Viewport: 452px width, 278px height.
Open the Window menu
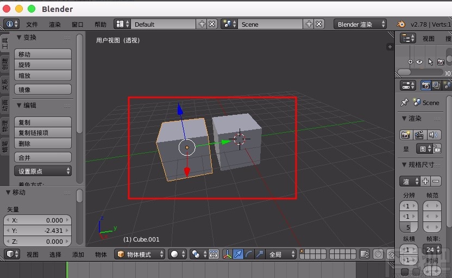77,24
